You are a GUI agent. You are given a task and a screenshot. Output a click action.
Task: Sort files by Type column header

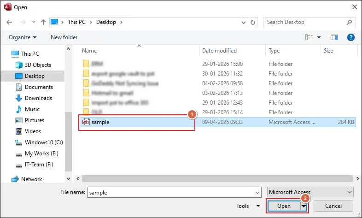point(274,51)
